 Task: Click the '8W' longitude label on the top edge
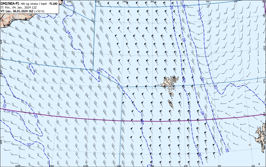[152, 2]
